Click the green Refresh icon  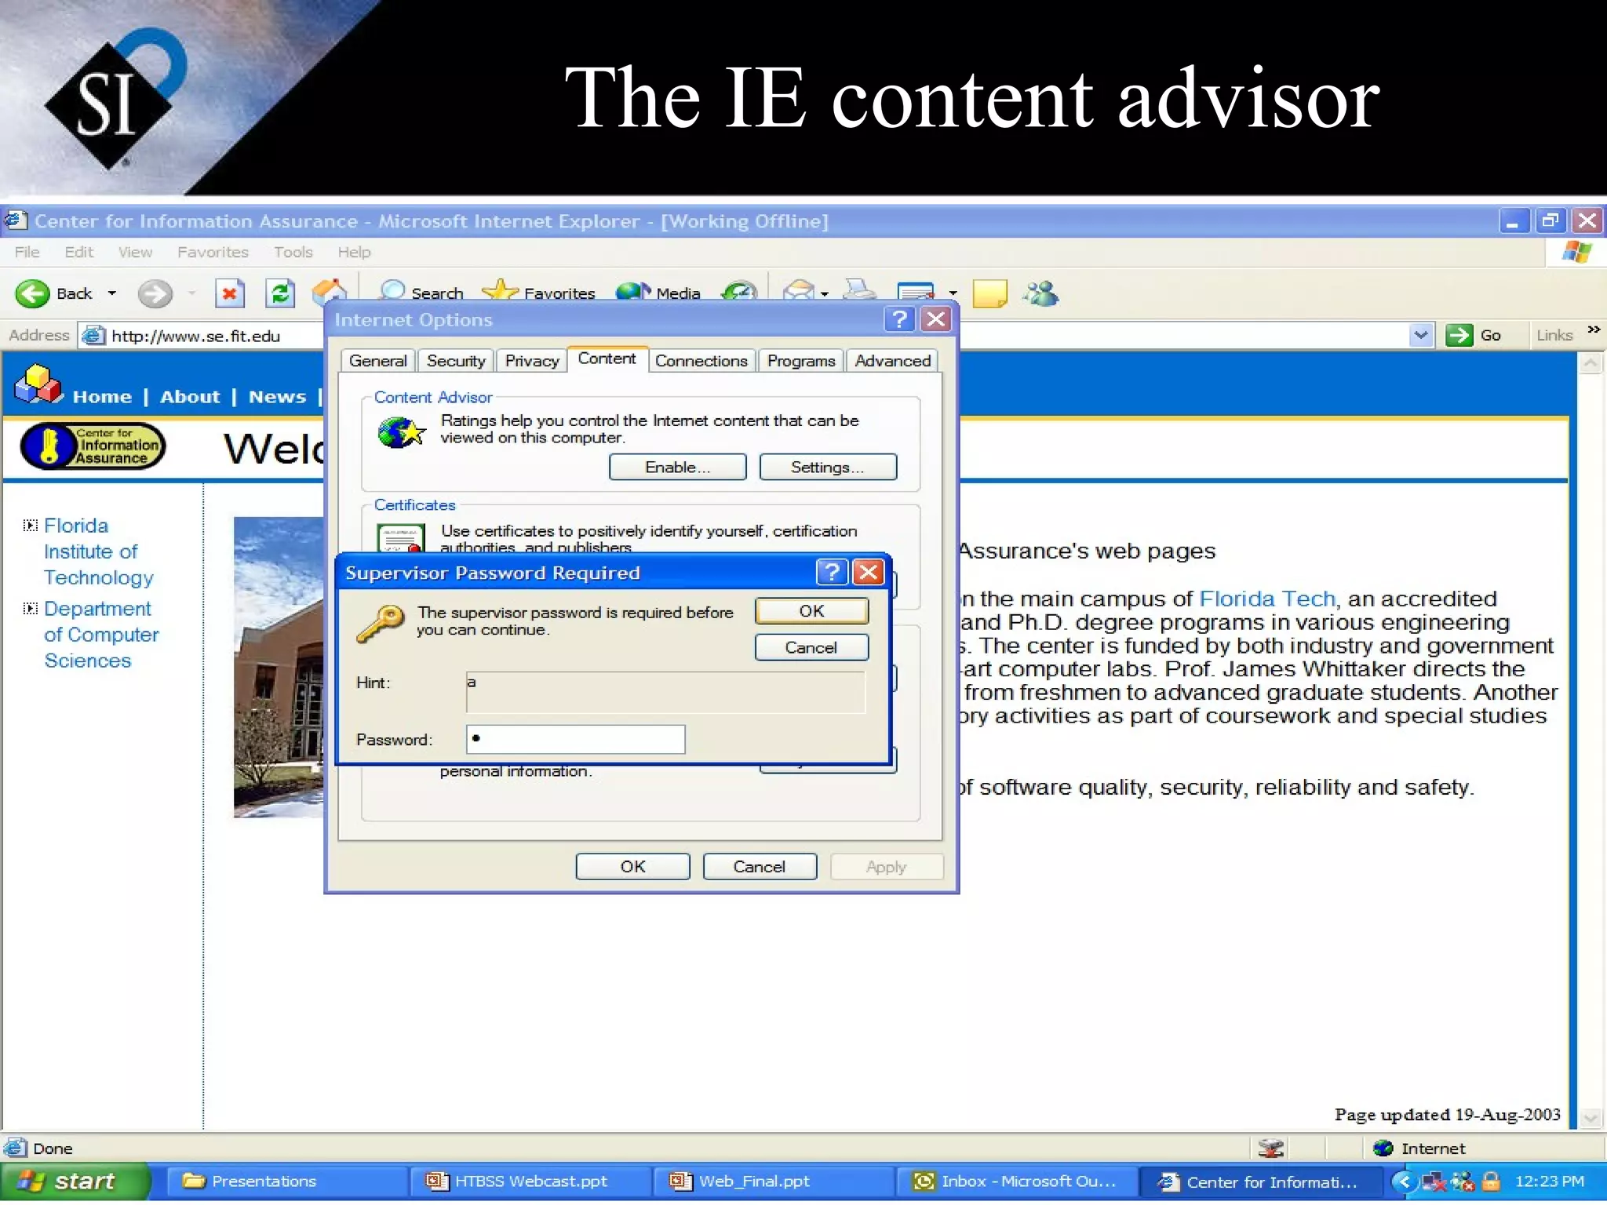(x=280, y=293)
